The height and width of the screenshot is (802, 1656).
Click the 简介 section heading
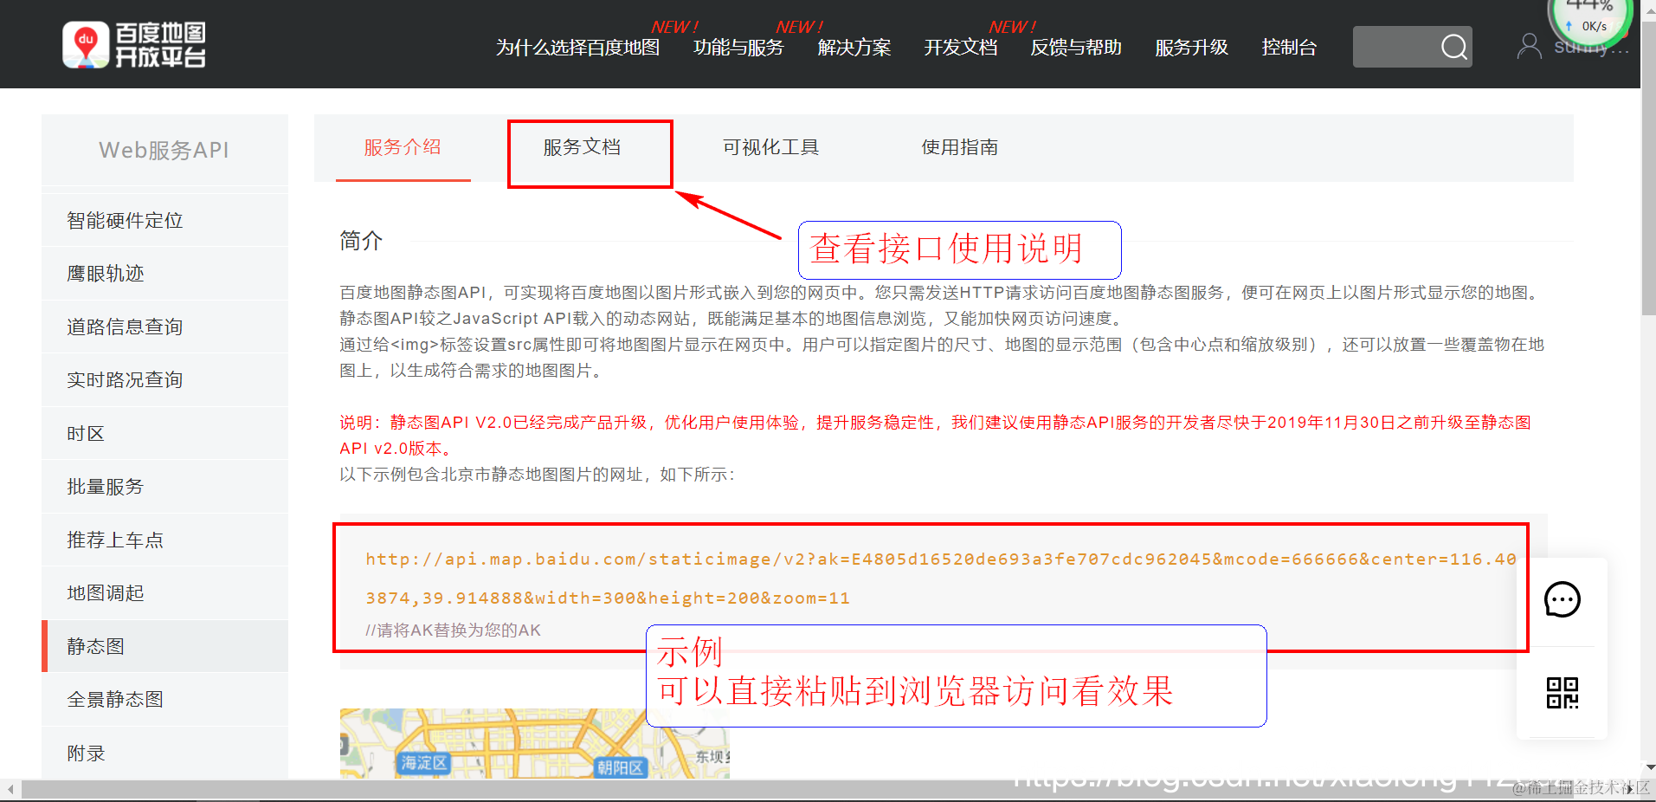tap(361, 241)
